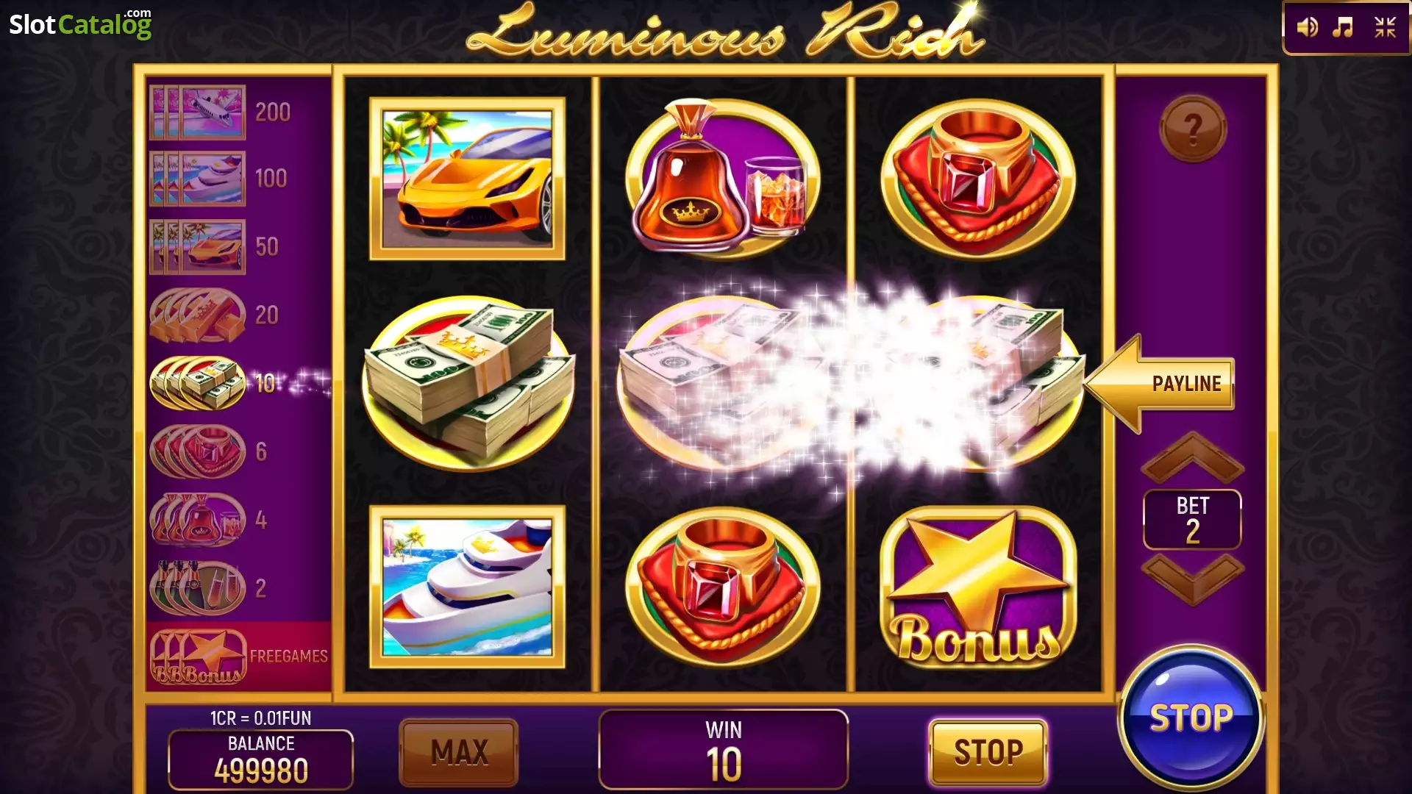Open the help question mark button
This screenshot has height=794, width=1412.
pyautogui.click(x=1193, y=129)
